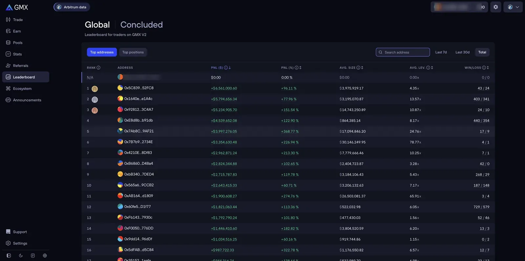
Task: Click PNL value +$6,561,000.60
Action: point(224,88)
